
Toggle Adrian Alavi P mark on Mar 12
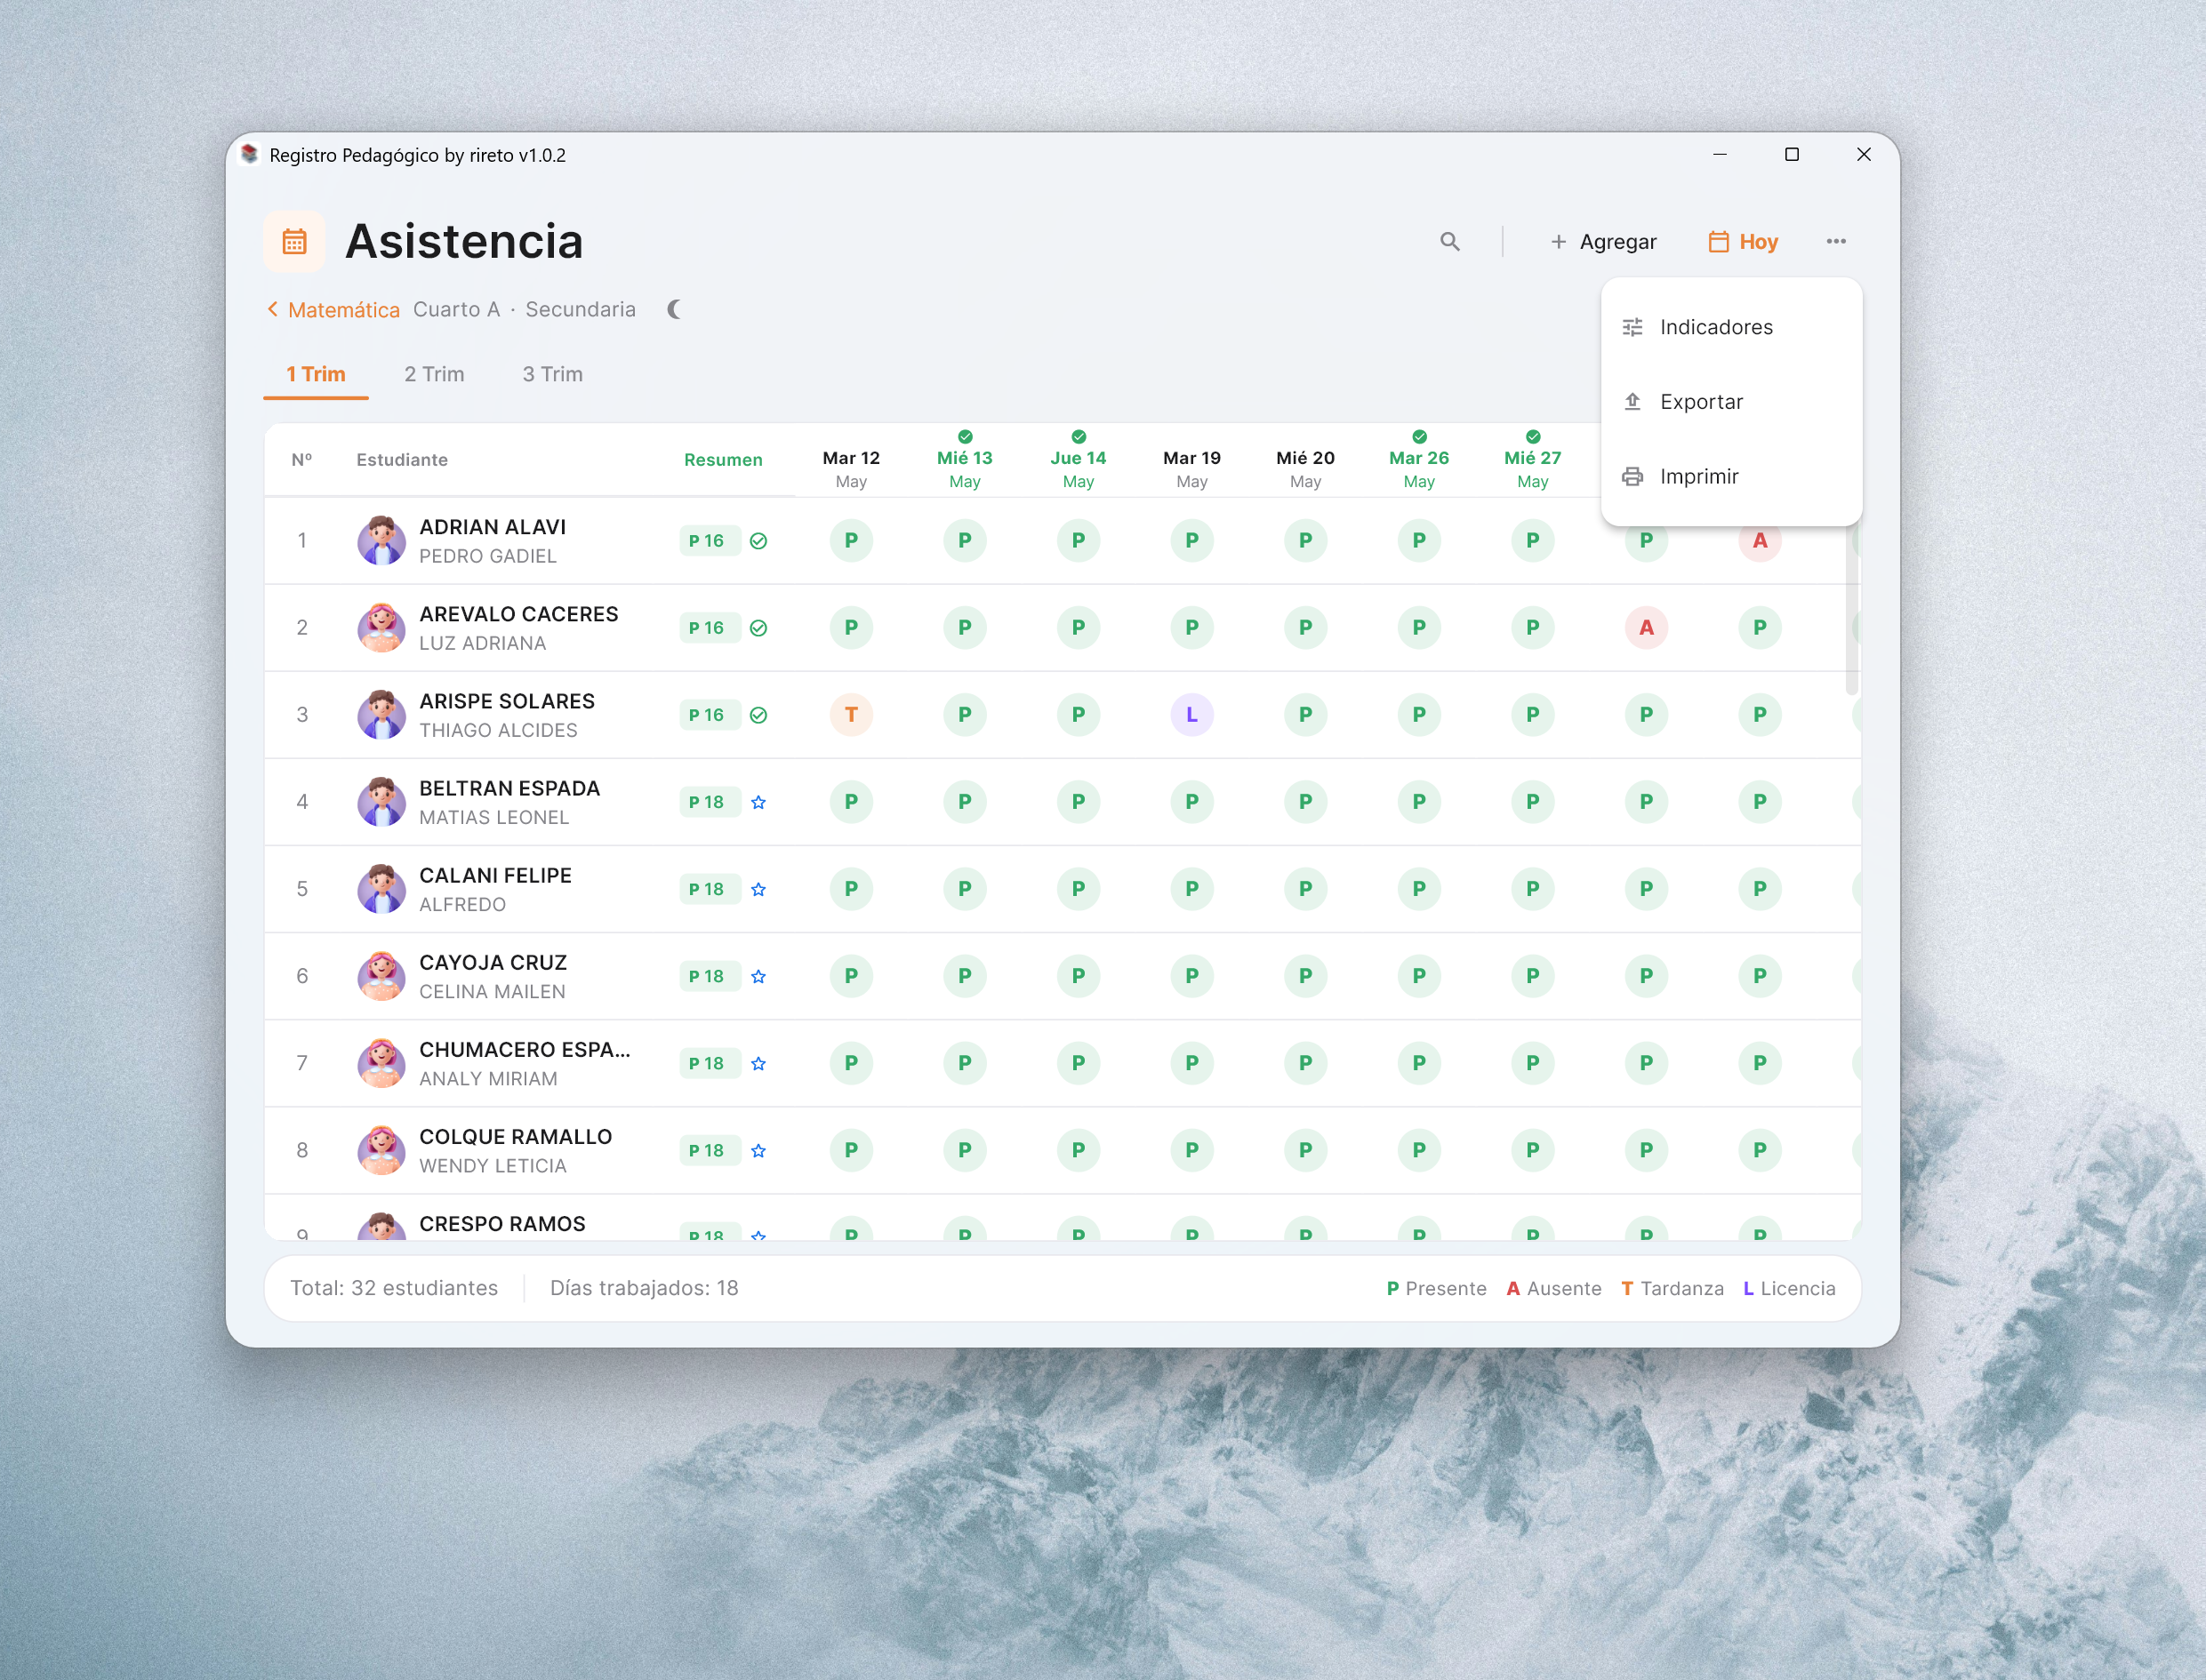pyautogui.click(x=852, y=541)
